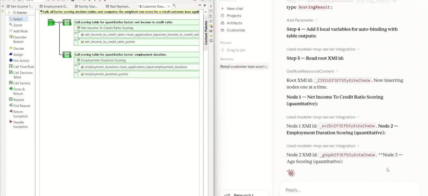Click the monitor icon in right view strip
The width and height of the screenshot is (428, 196).
tap(211, 41)
